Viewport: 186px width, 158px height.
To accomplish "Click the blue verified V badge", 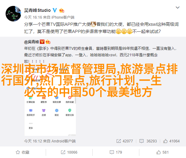I will [x=55, y=10].
